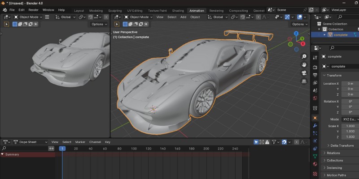
Task: Toggle the camera view icon
Action: click(x=304, y=73)
